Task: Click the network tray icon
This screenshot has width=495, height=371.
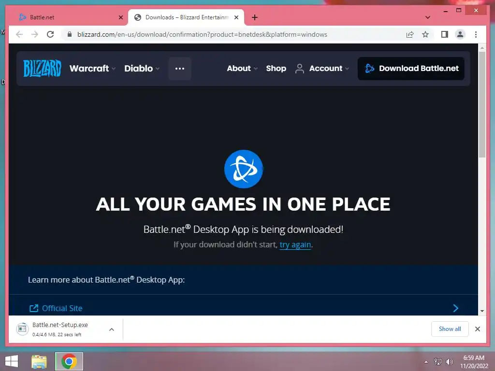Action: [438, 361]
